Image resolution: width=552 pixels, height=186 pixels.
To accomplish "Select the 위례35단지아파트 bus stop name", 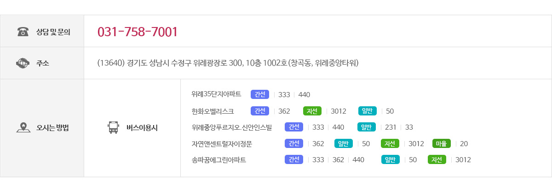I will 216,94.
